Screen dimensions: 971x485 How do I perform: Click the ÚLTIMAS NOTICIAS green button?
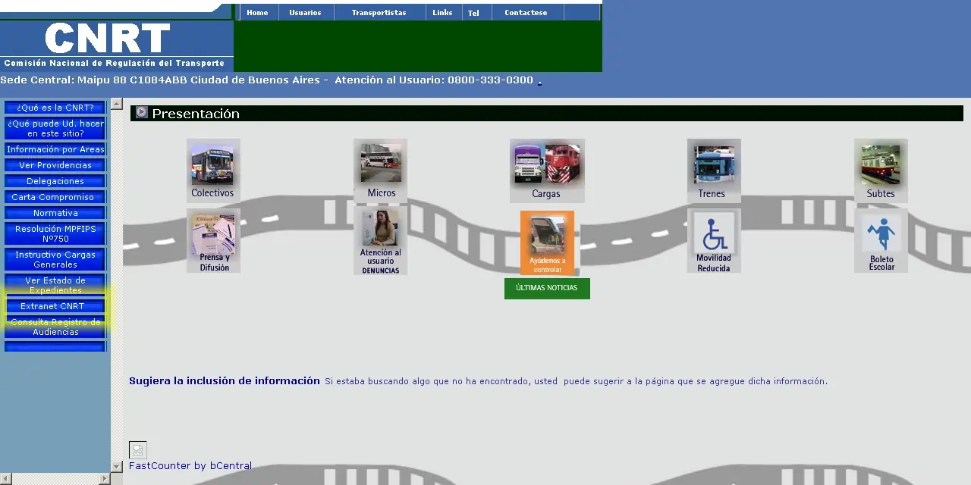click(x=547, y=288)
